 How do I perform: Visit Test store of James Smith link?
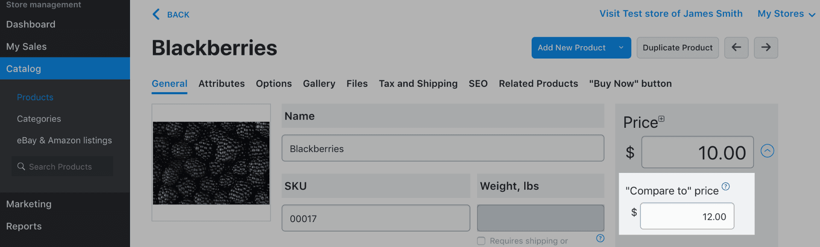click(671, 14)
